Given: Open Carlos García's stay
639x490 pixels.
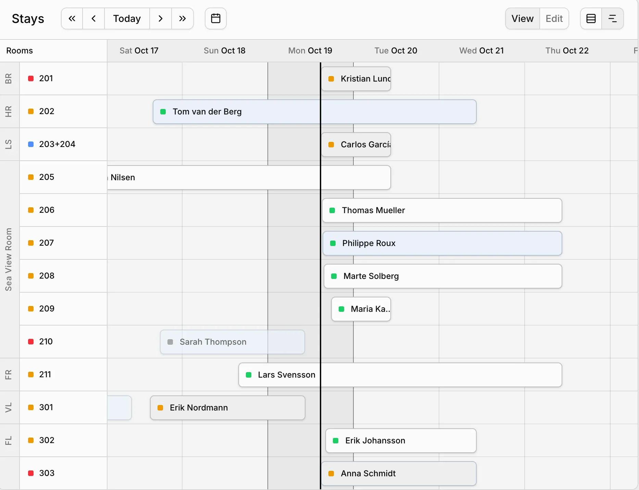Looking at the screenshot, I should [x=356, y=145].
